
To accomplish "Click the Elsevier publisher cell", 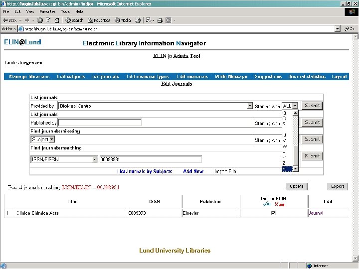I will pos(210,213).
